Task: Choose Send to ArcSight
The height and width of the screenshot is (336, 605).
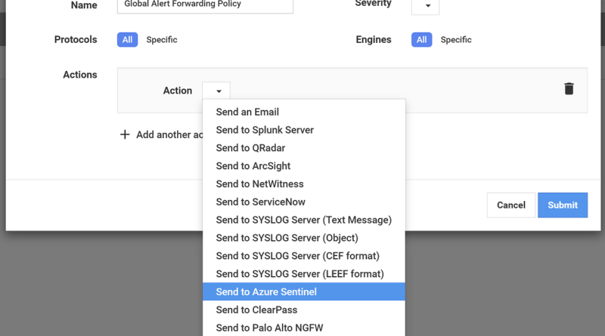Action: (304, 165)
